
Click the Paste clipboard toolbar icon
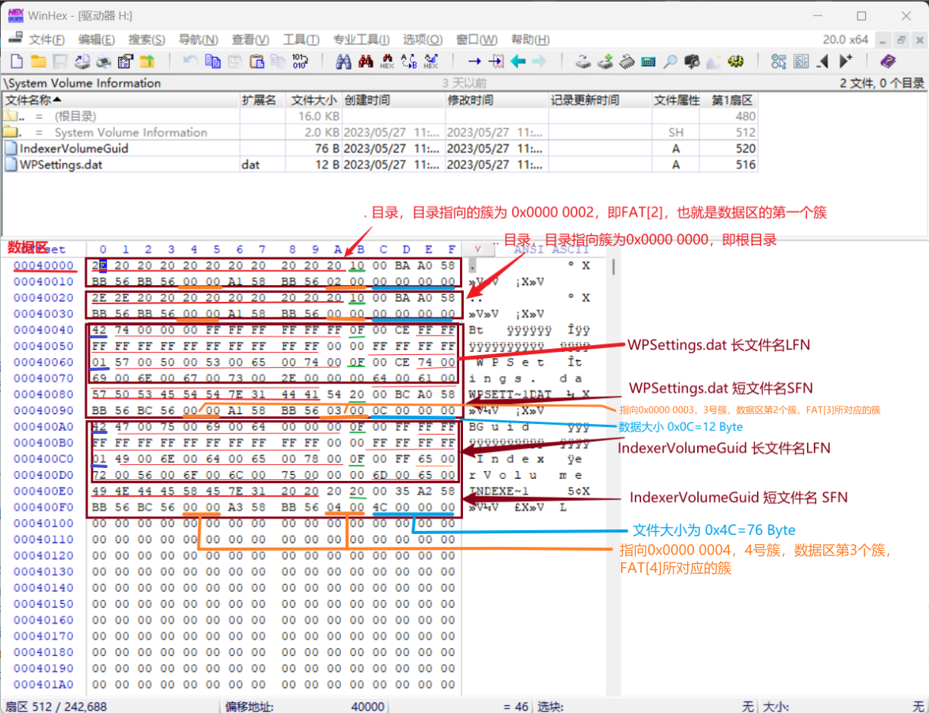tap(256, 61)
